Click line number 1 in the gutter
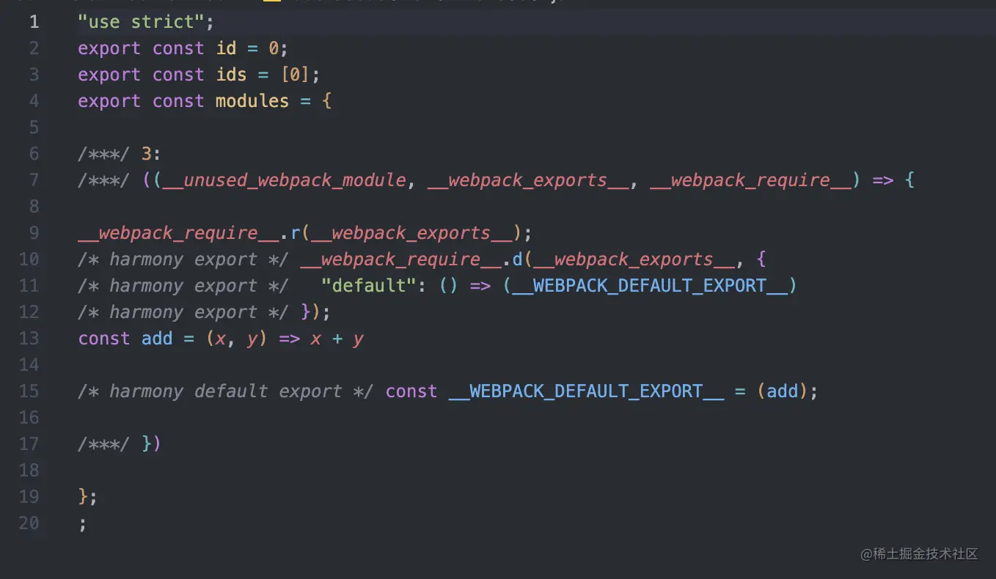The image size is (996, 579). (34, 22)
